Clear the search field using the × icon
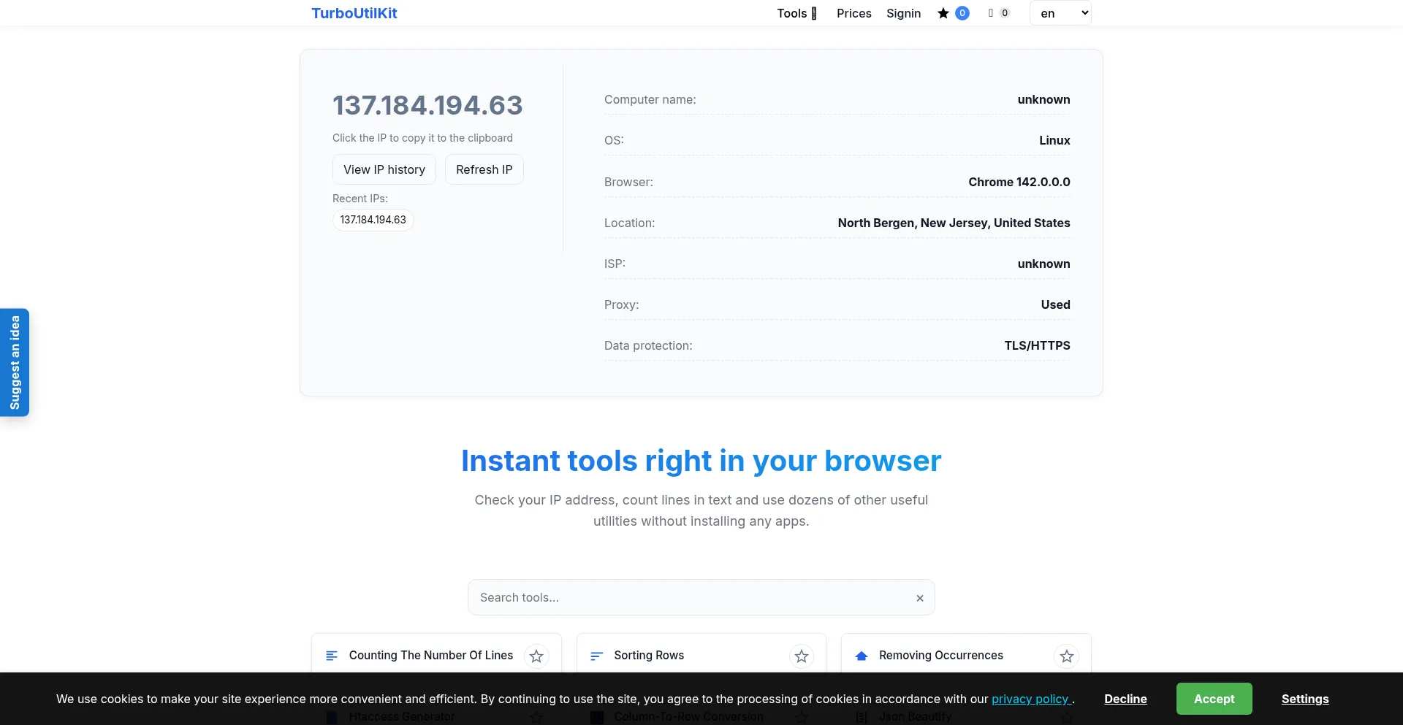1403x725 pixels. point(919,597)
